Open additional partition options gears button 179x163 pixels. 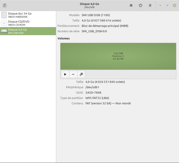coord(81,74)
